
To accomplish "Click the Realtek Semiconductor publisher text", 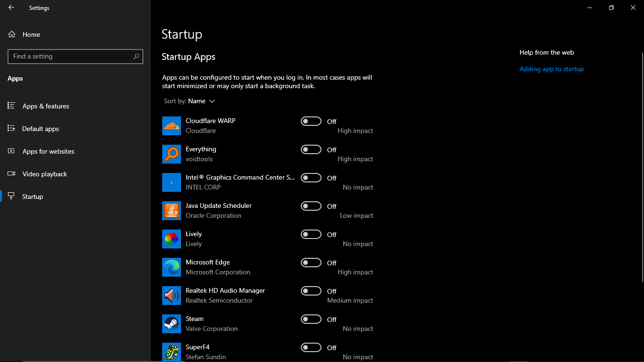I will [x=219, y=300].
